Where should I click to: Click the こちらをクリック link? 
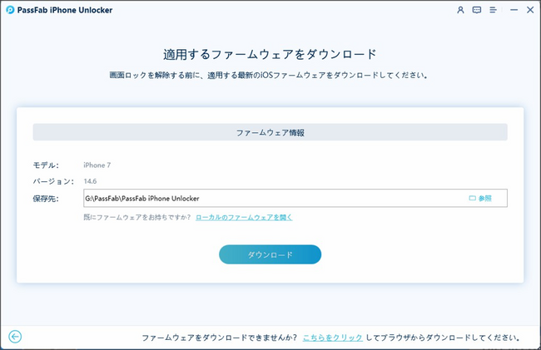click(x=332, y=338)
